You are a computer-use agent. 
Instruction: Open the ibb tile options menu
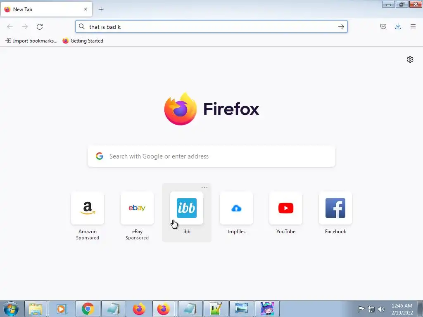(204, 187)
